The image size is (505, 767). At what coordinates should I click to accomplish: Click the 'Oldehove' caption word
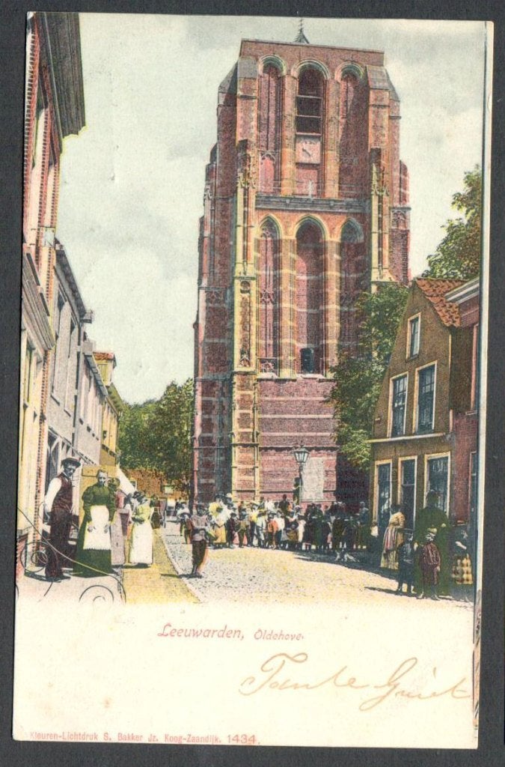click(279, 635)
